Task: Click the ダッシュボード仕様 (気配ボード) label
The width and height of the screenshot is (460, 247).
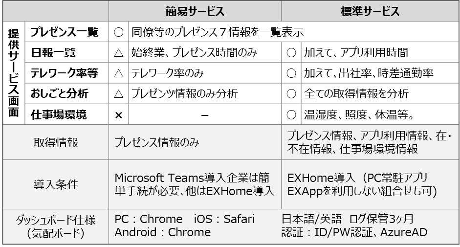Action: [56, 226]
